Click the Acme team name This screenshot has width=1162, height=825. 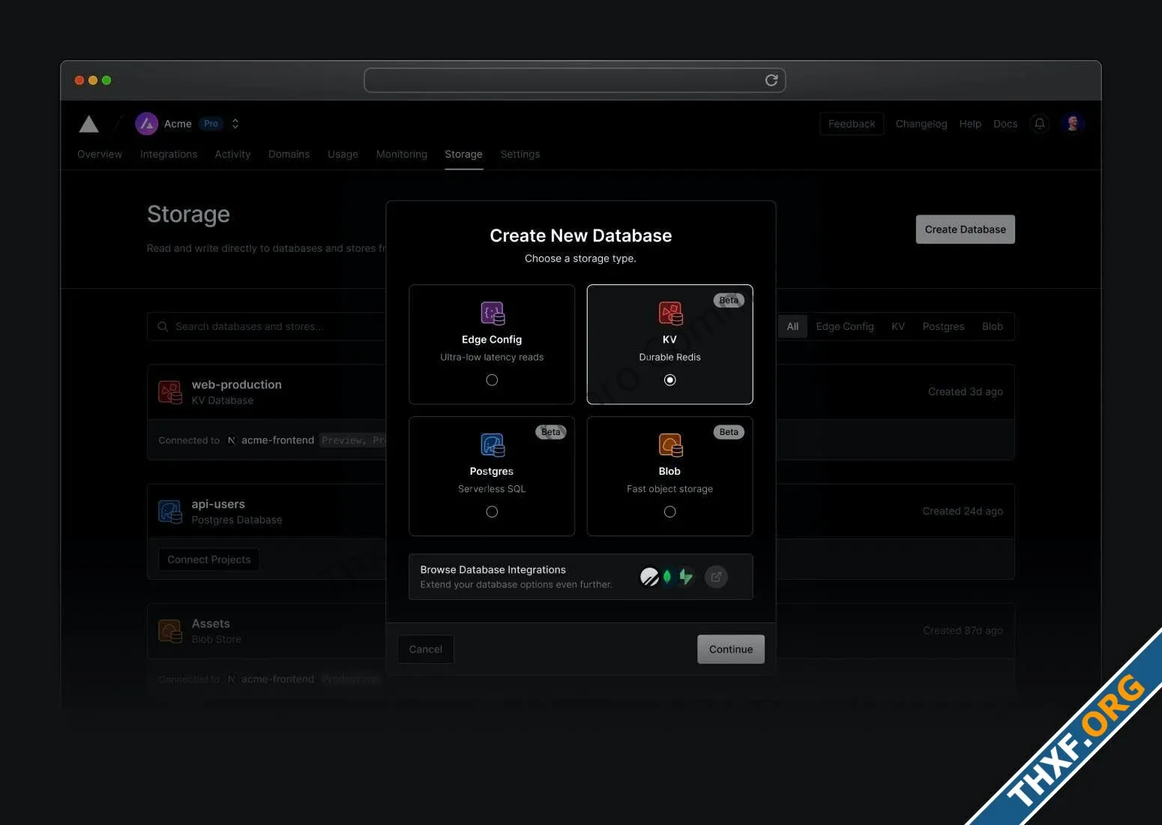pyautogui.click(x=178, y=124)
